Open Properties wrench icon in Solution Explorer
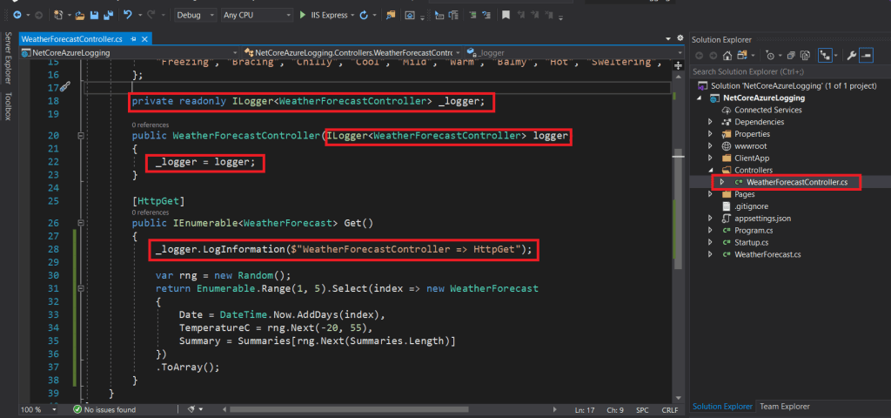 851,56
